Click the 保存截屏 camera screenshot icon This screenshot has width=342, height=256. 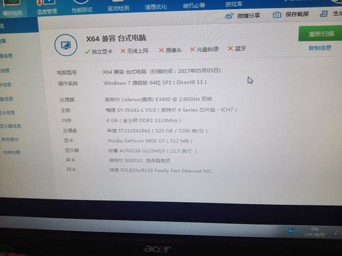click(277, 15)
